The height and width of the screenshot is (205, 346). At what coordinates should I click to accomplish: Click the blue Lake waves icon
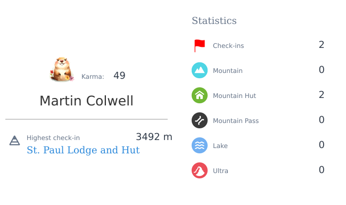[200, 145]
